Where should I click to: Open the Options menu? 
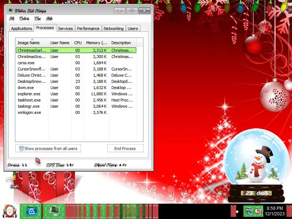tap(24, 19)
